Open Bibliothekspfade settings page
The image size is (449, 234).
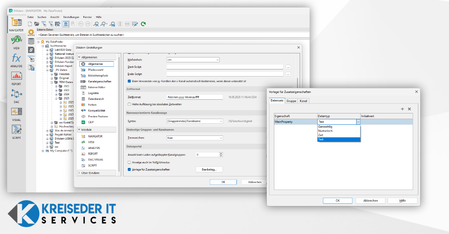coord(97,75)
